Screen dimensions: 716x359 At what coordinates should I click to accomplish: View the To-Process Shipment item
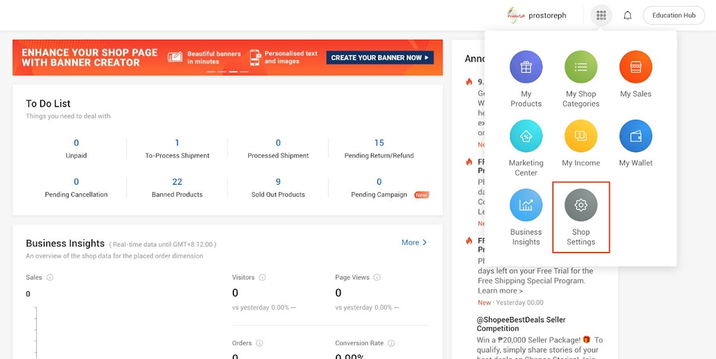click(x=177, y=148)
